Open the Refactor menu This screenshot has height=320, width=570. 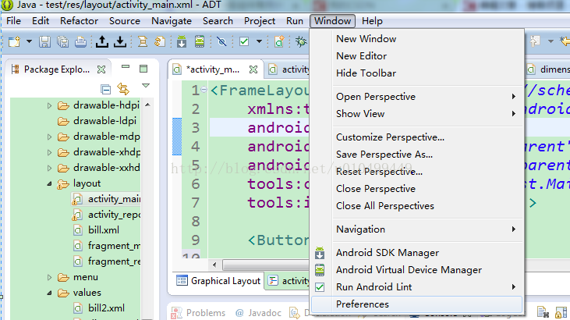point(80,21)
